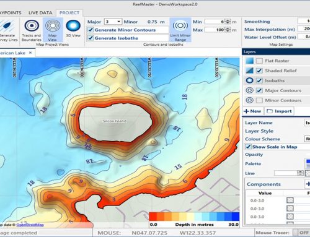Image resolution: width=310 pixels, height=237 pixels.
Task: Open the WAYPOINTS ribbon tab
Action: [x=11, y=13]
